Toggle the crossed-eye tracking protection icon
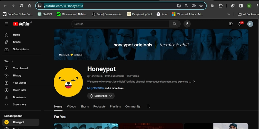The height and width of the screenshot is (129, 259). click(x=194, y=6)
